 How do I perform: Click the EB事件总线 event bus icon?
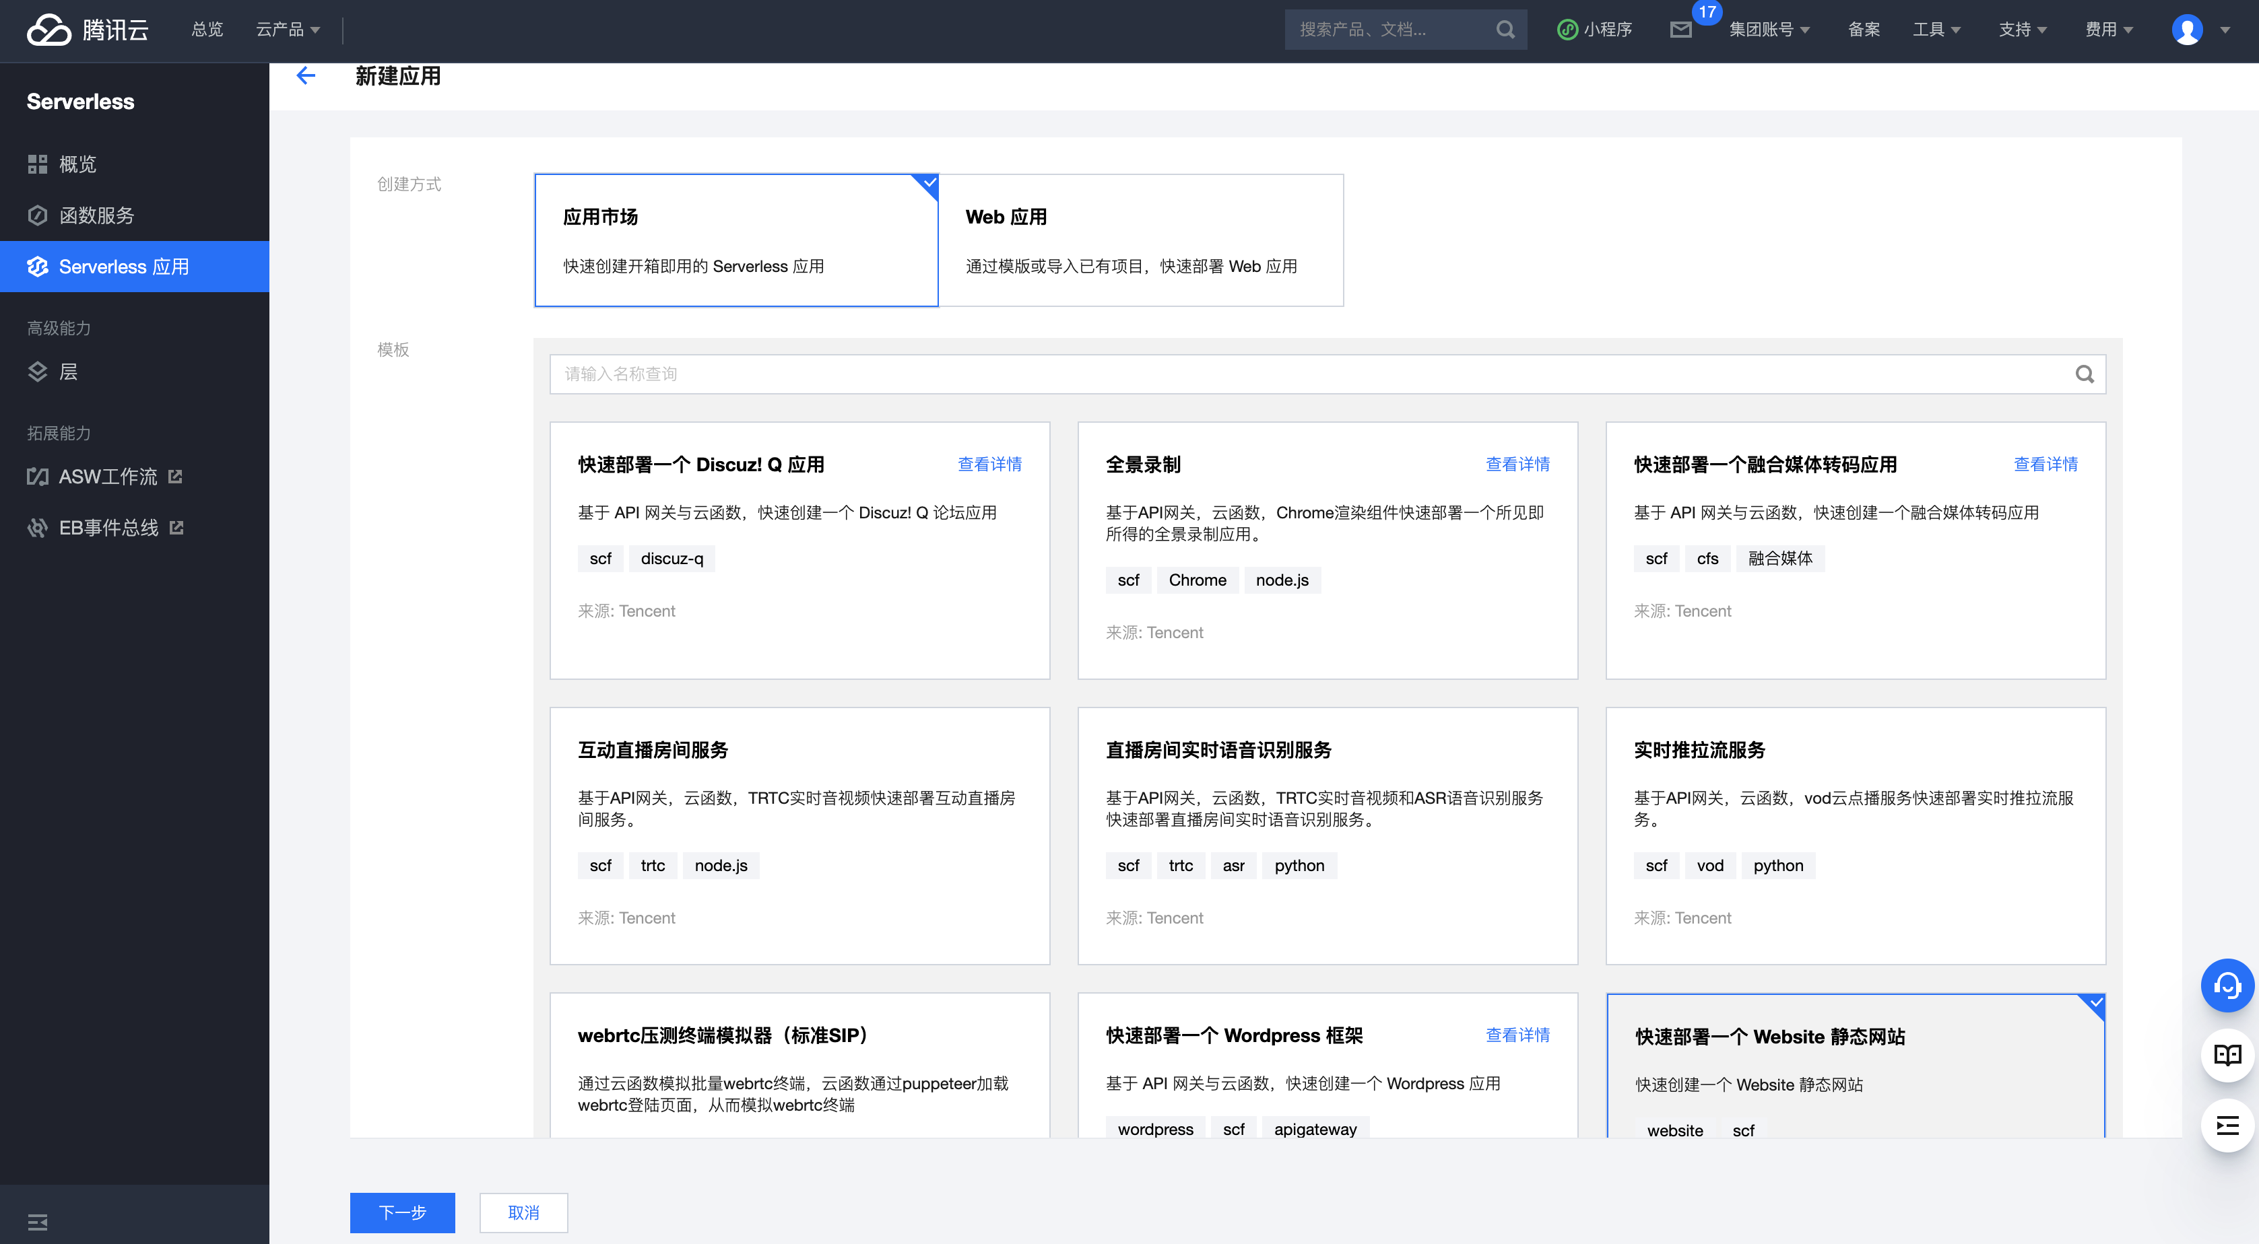point(37,528)
